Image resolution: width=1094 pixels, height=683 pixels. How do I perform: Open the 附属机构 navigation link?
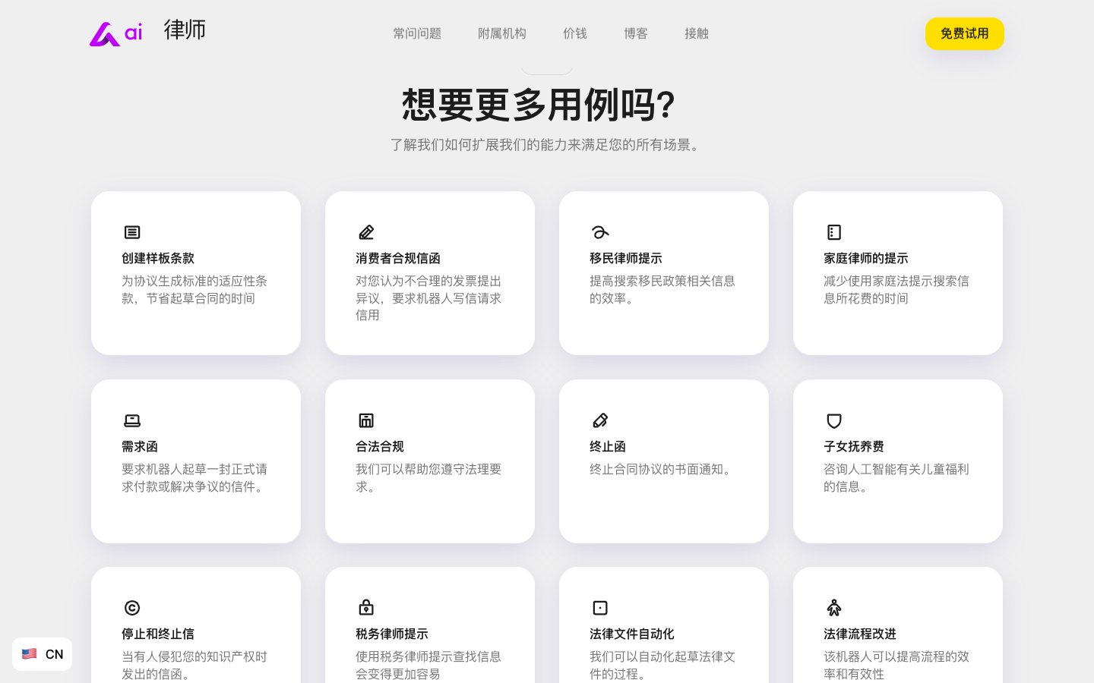point(502,33)
